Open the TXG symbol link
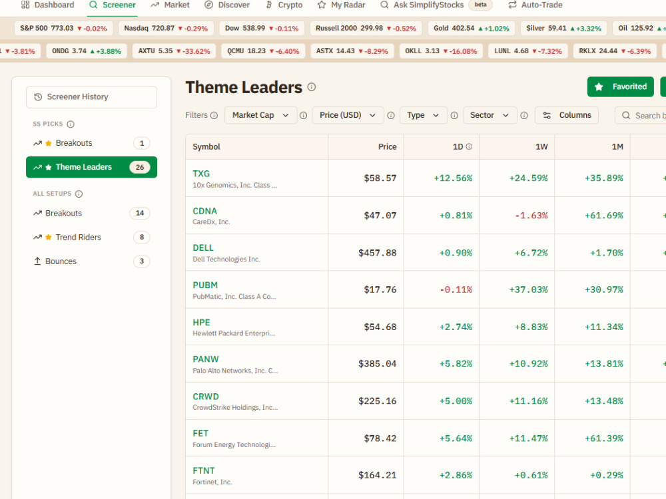 pyautogui.click(x=201, y=174)
